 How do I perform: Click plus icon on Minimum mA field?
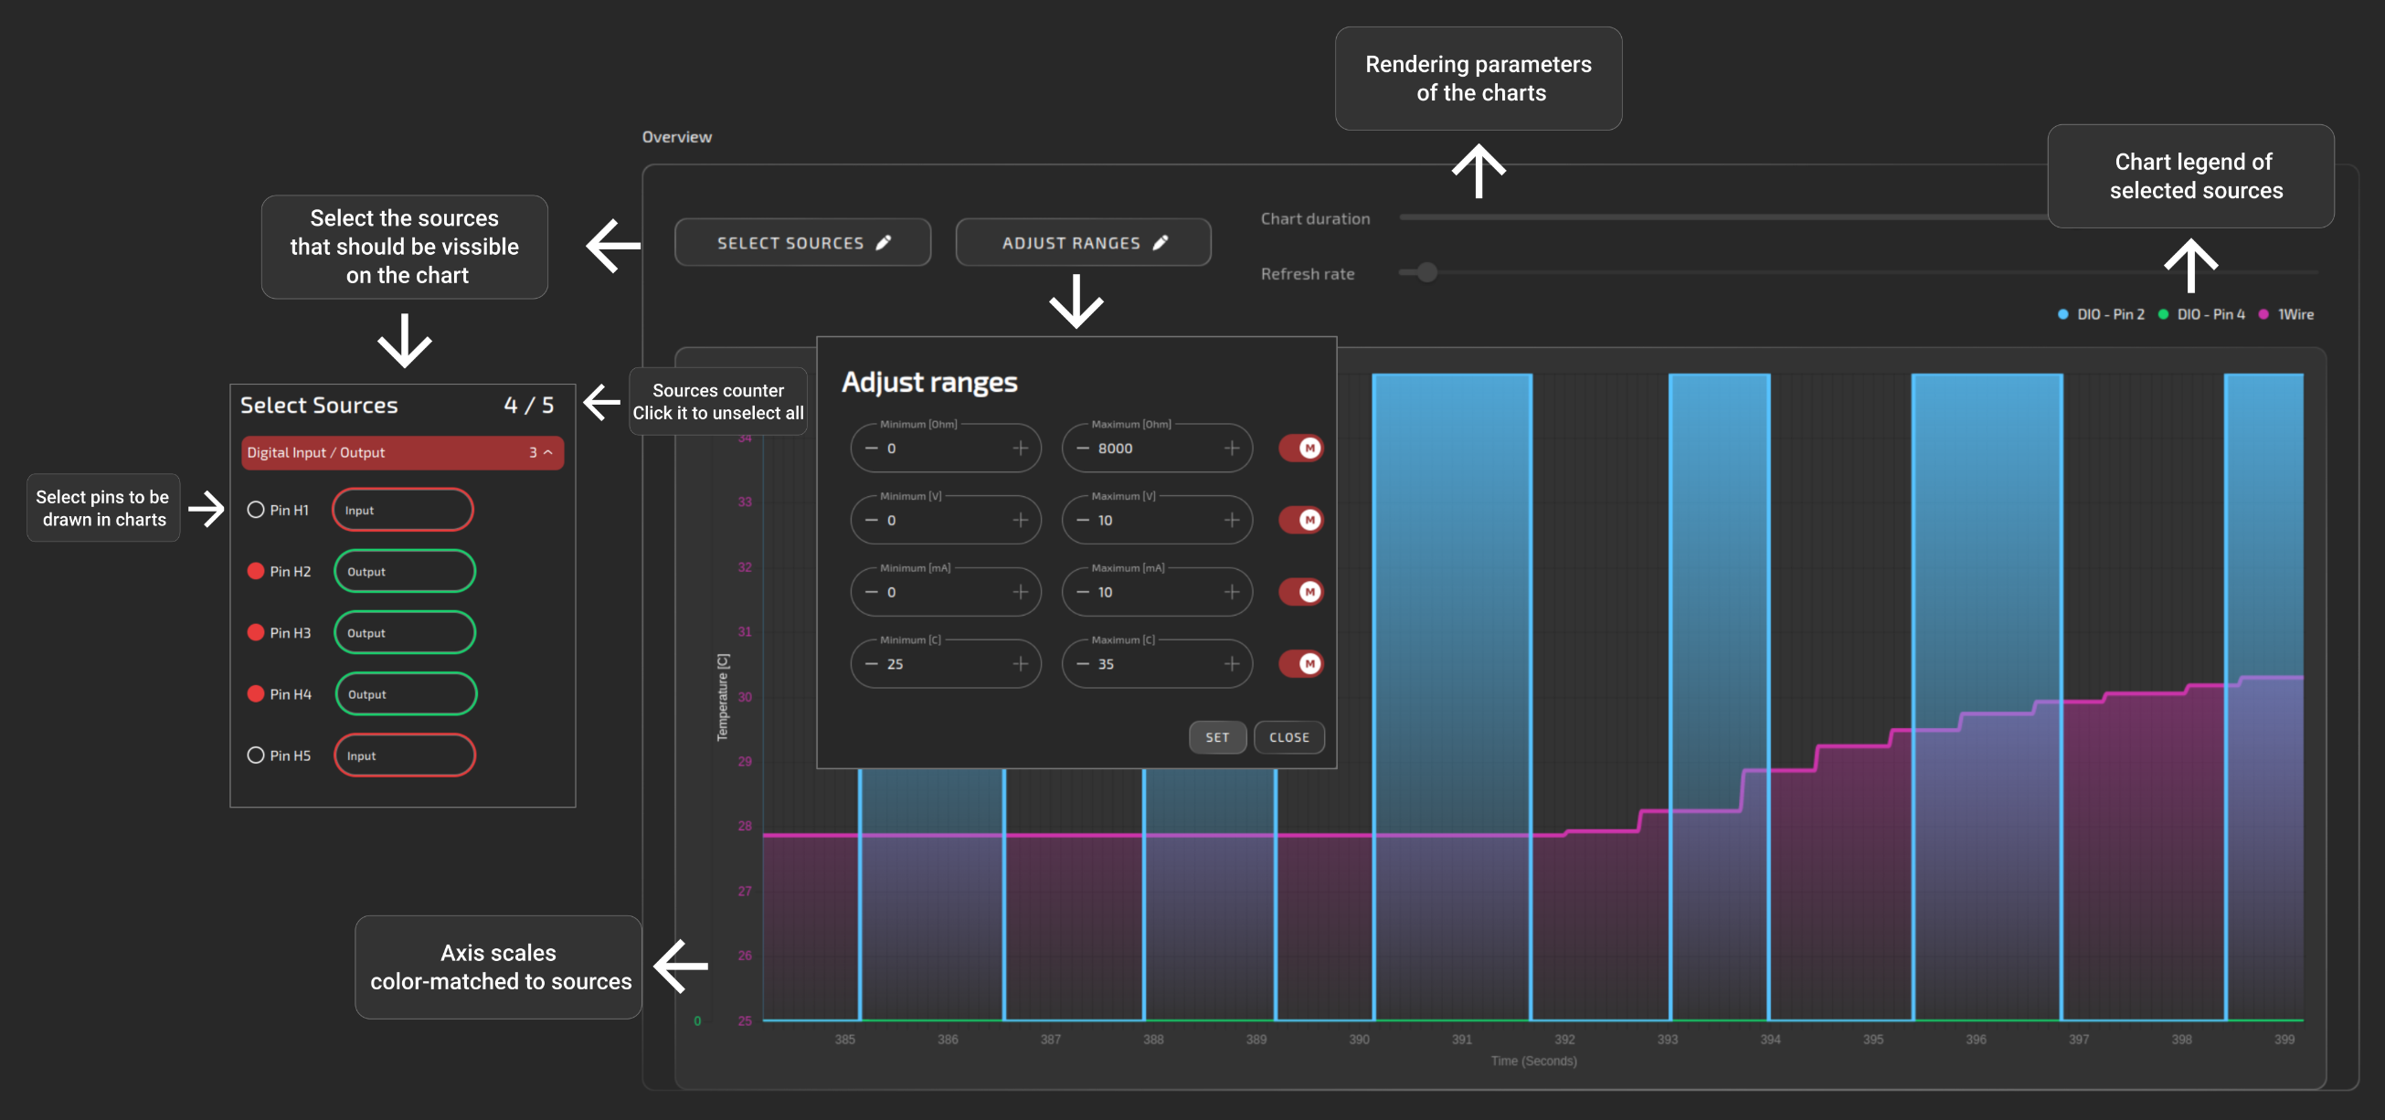1020,591
